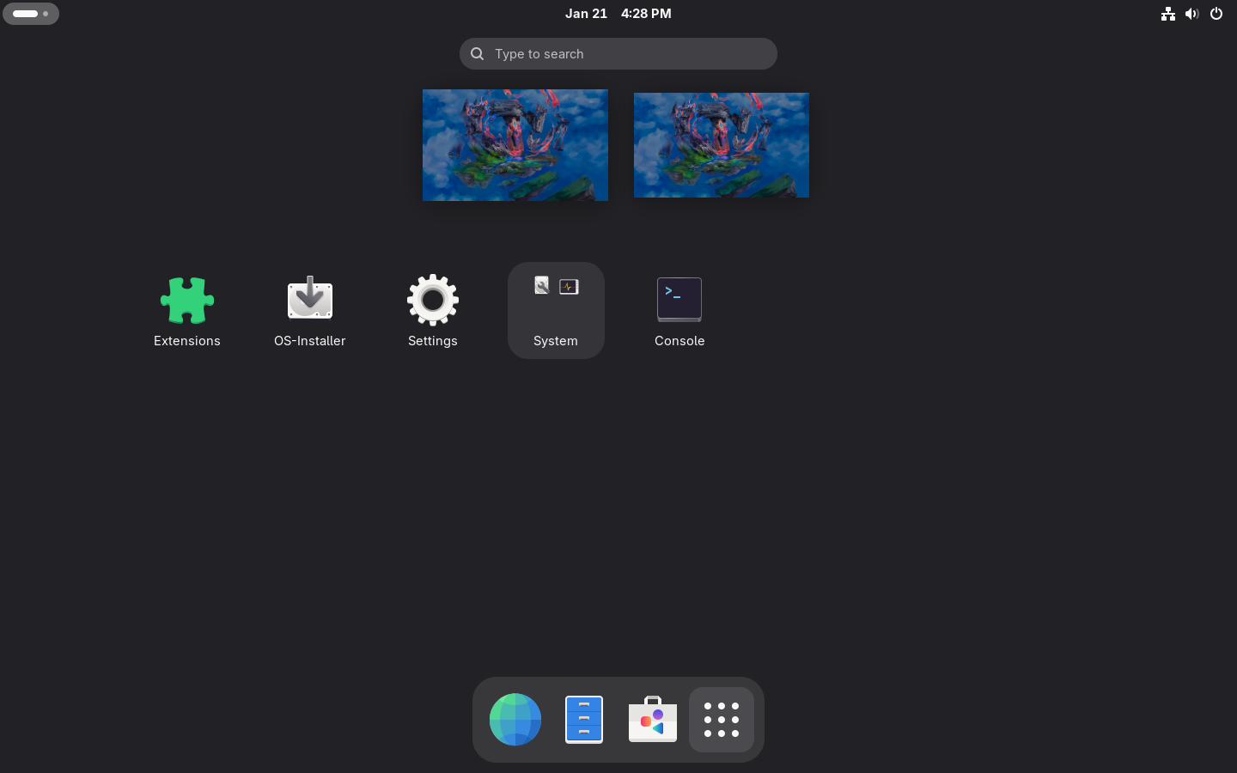Toggle the Show Apps grid button
The image size is (1237, 773).
[722, 720]
